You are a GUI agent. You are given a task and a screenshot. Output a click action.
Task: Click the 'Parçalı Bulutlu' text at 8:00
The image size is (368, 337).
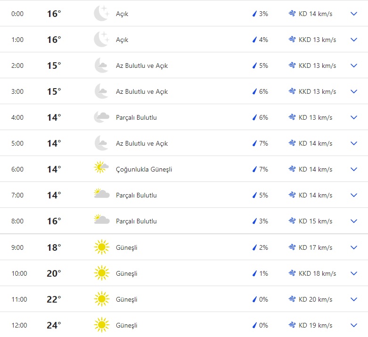136,221
